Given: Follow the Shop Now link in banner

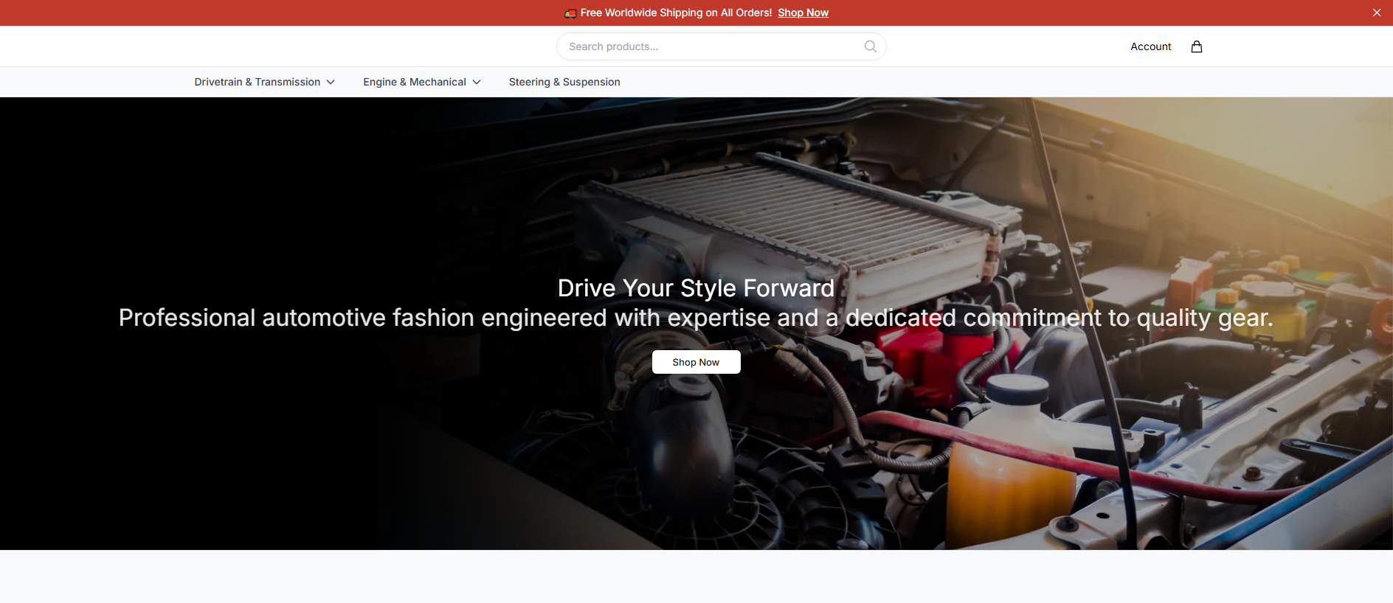Looking at the screenshot, I should [803, 13].
